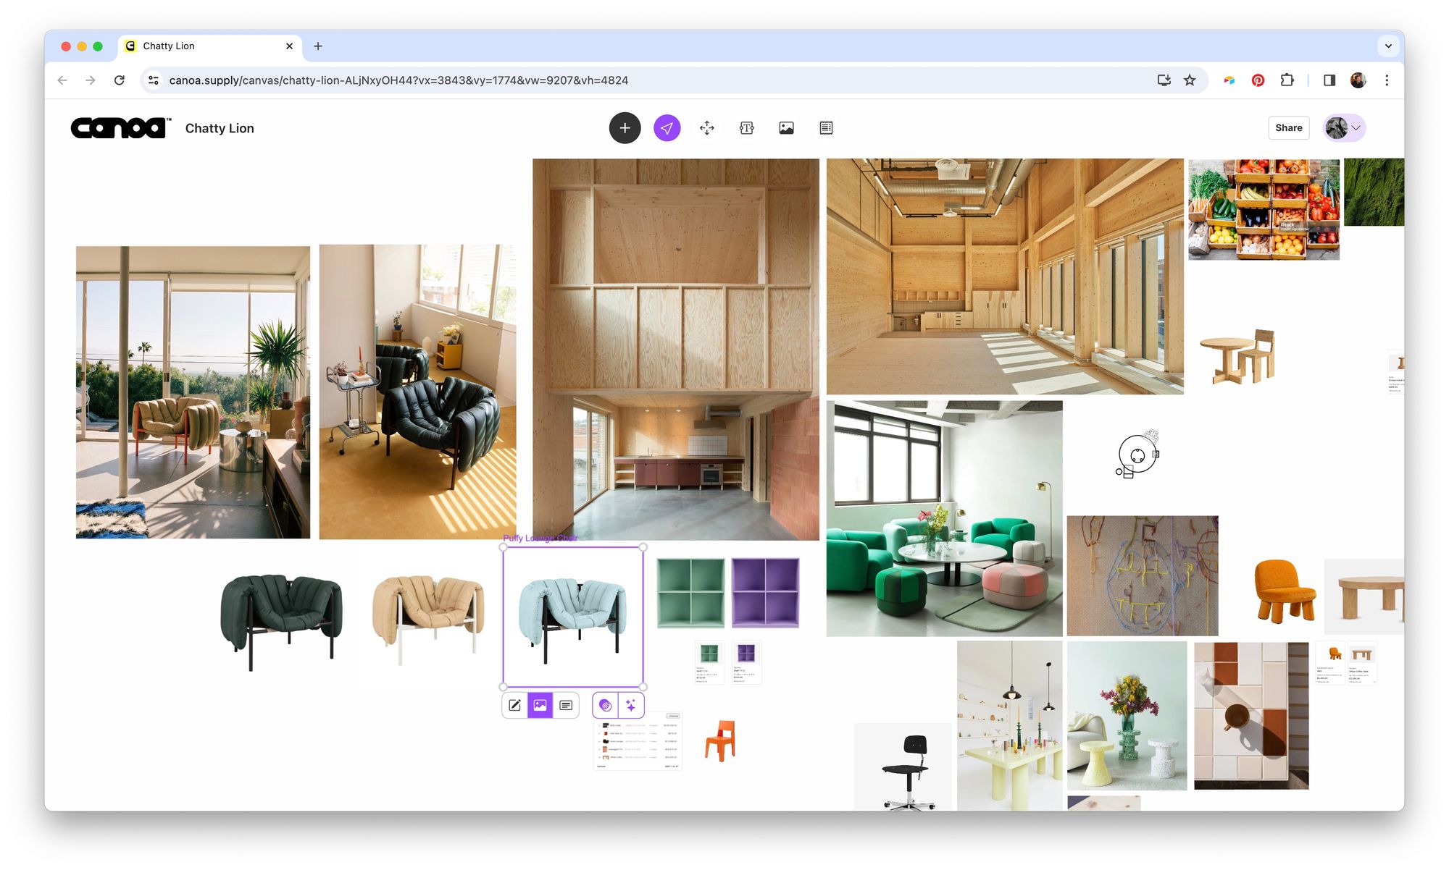This screenshot has width=1449, height=870.
Task: Switch the selected chair to details card view
Action: coord(564,704)
